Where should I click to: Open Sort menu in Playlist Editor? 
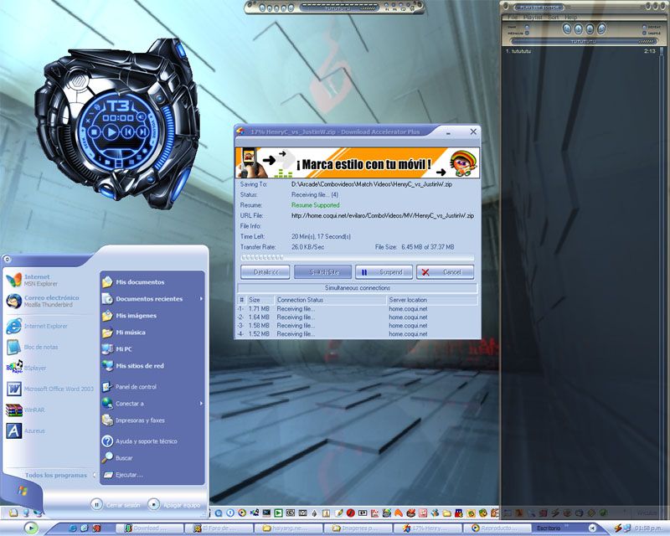coord(553,17)
